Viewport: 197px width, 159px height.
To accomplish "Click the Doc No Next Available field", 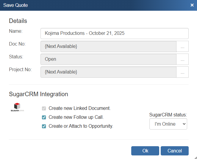I will 108,46.
